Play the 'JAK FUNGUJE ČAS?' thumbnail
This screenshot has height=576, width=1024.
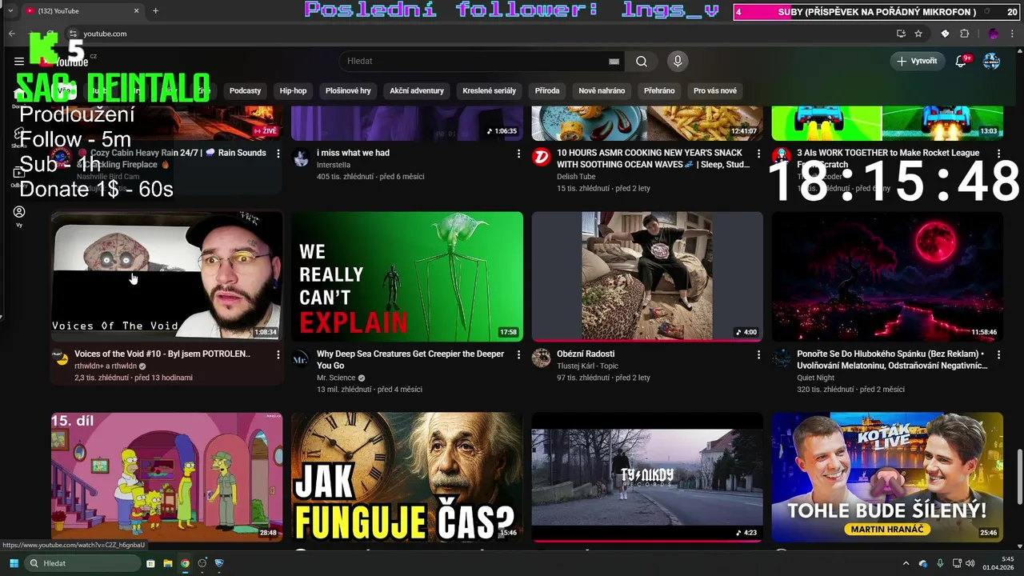(x=407, y=478)
